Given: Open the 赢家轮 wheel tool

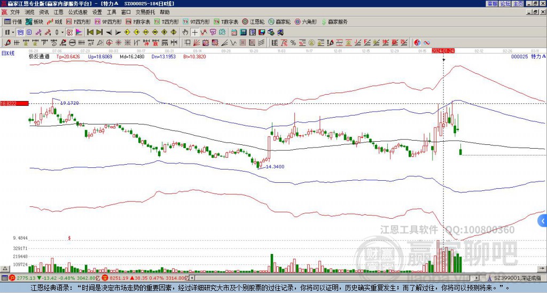Looking at the screenshot, I should tap(279, 21).
